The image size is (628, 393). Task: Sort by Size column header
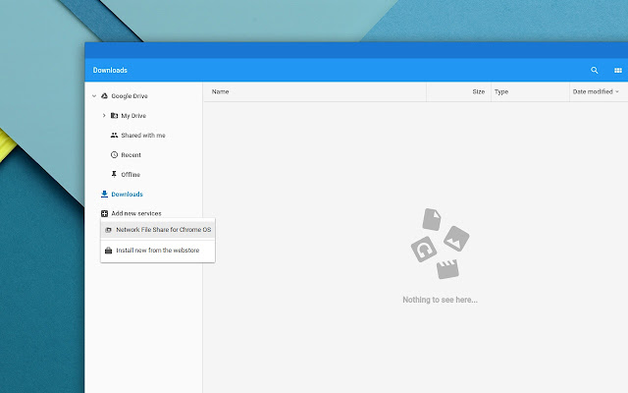[x=479, y=91]
